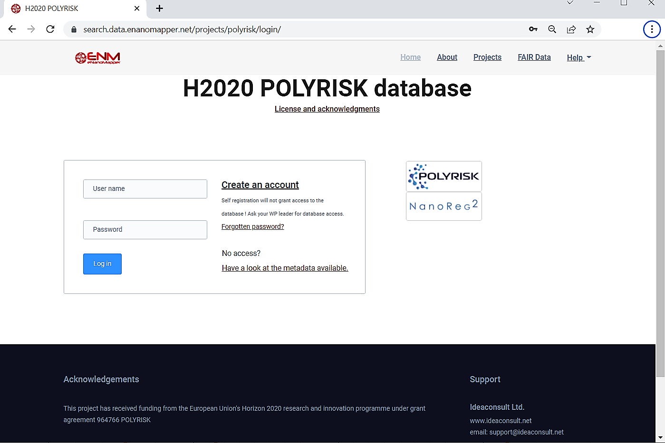This screenshot has width=665, height=443.
Task: Click the POLYRISK project logo
Action: click(x=444, y=176)
